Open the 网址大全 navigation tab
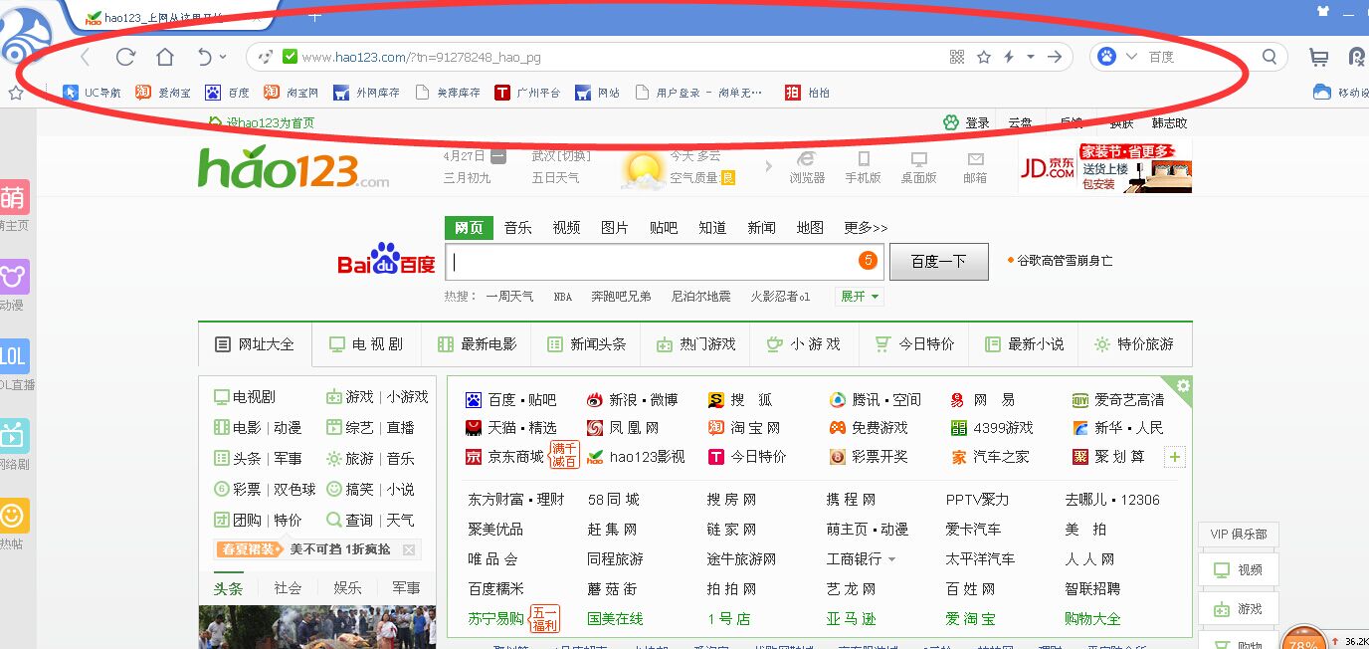 tap(255, 344)
